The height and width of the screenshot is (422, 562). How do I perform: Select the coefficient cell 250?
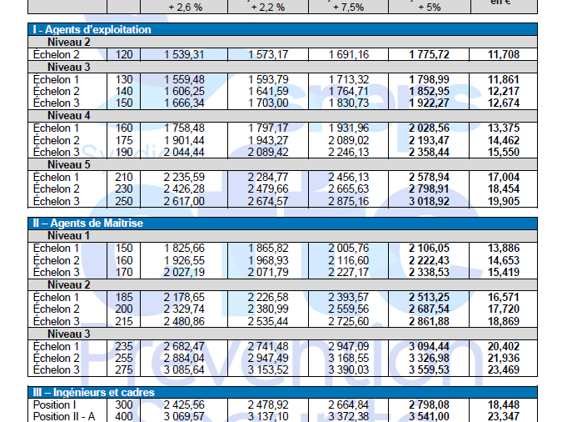[x=124, y=201]
